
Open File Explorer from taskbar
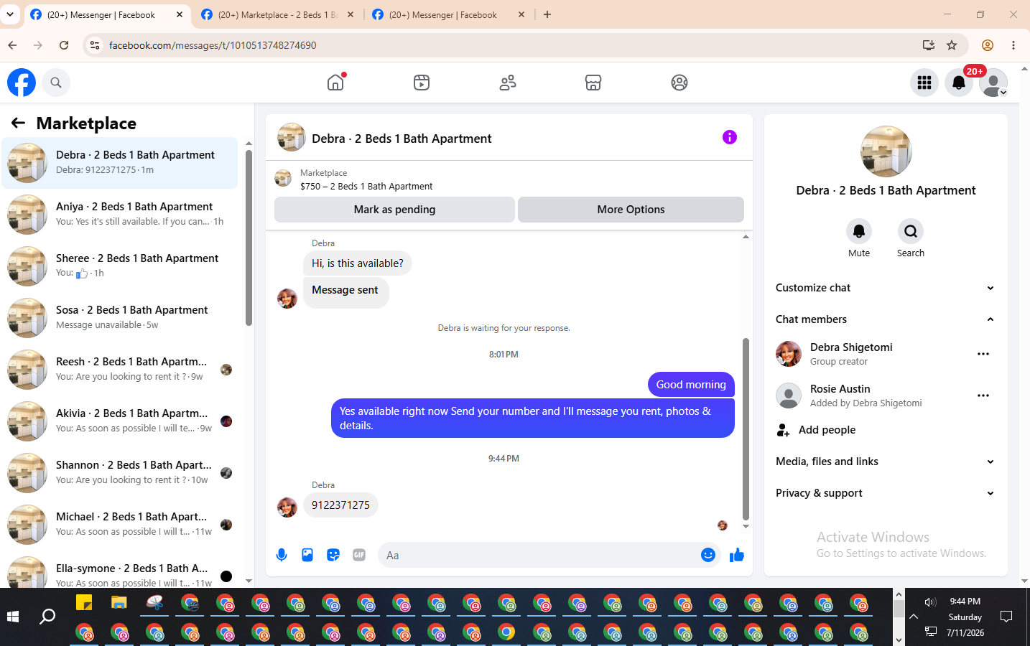point(119,602)
